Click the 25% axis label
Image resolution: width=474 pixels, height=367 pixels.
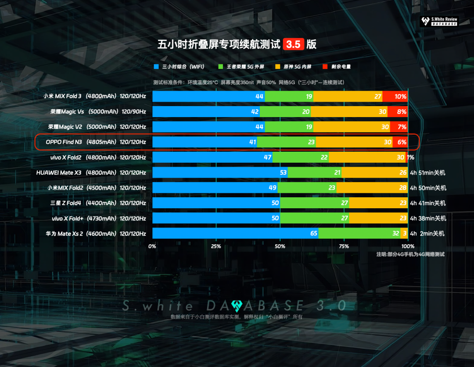pyautogui.click(x=216, y=246)
